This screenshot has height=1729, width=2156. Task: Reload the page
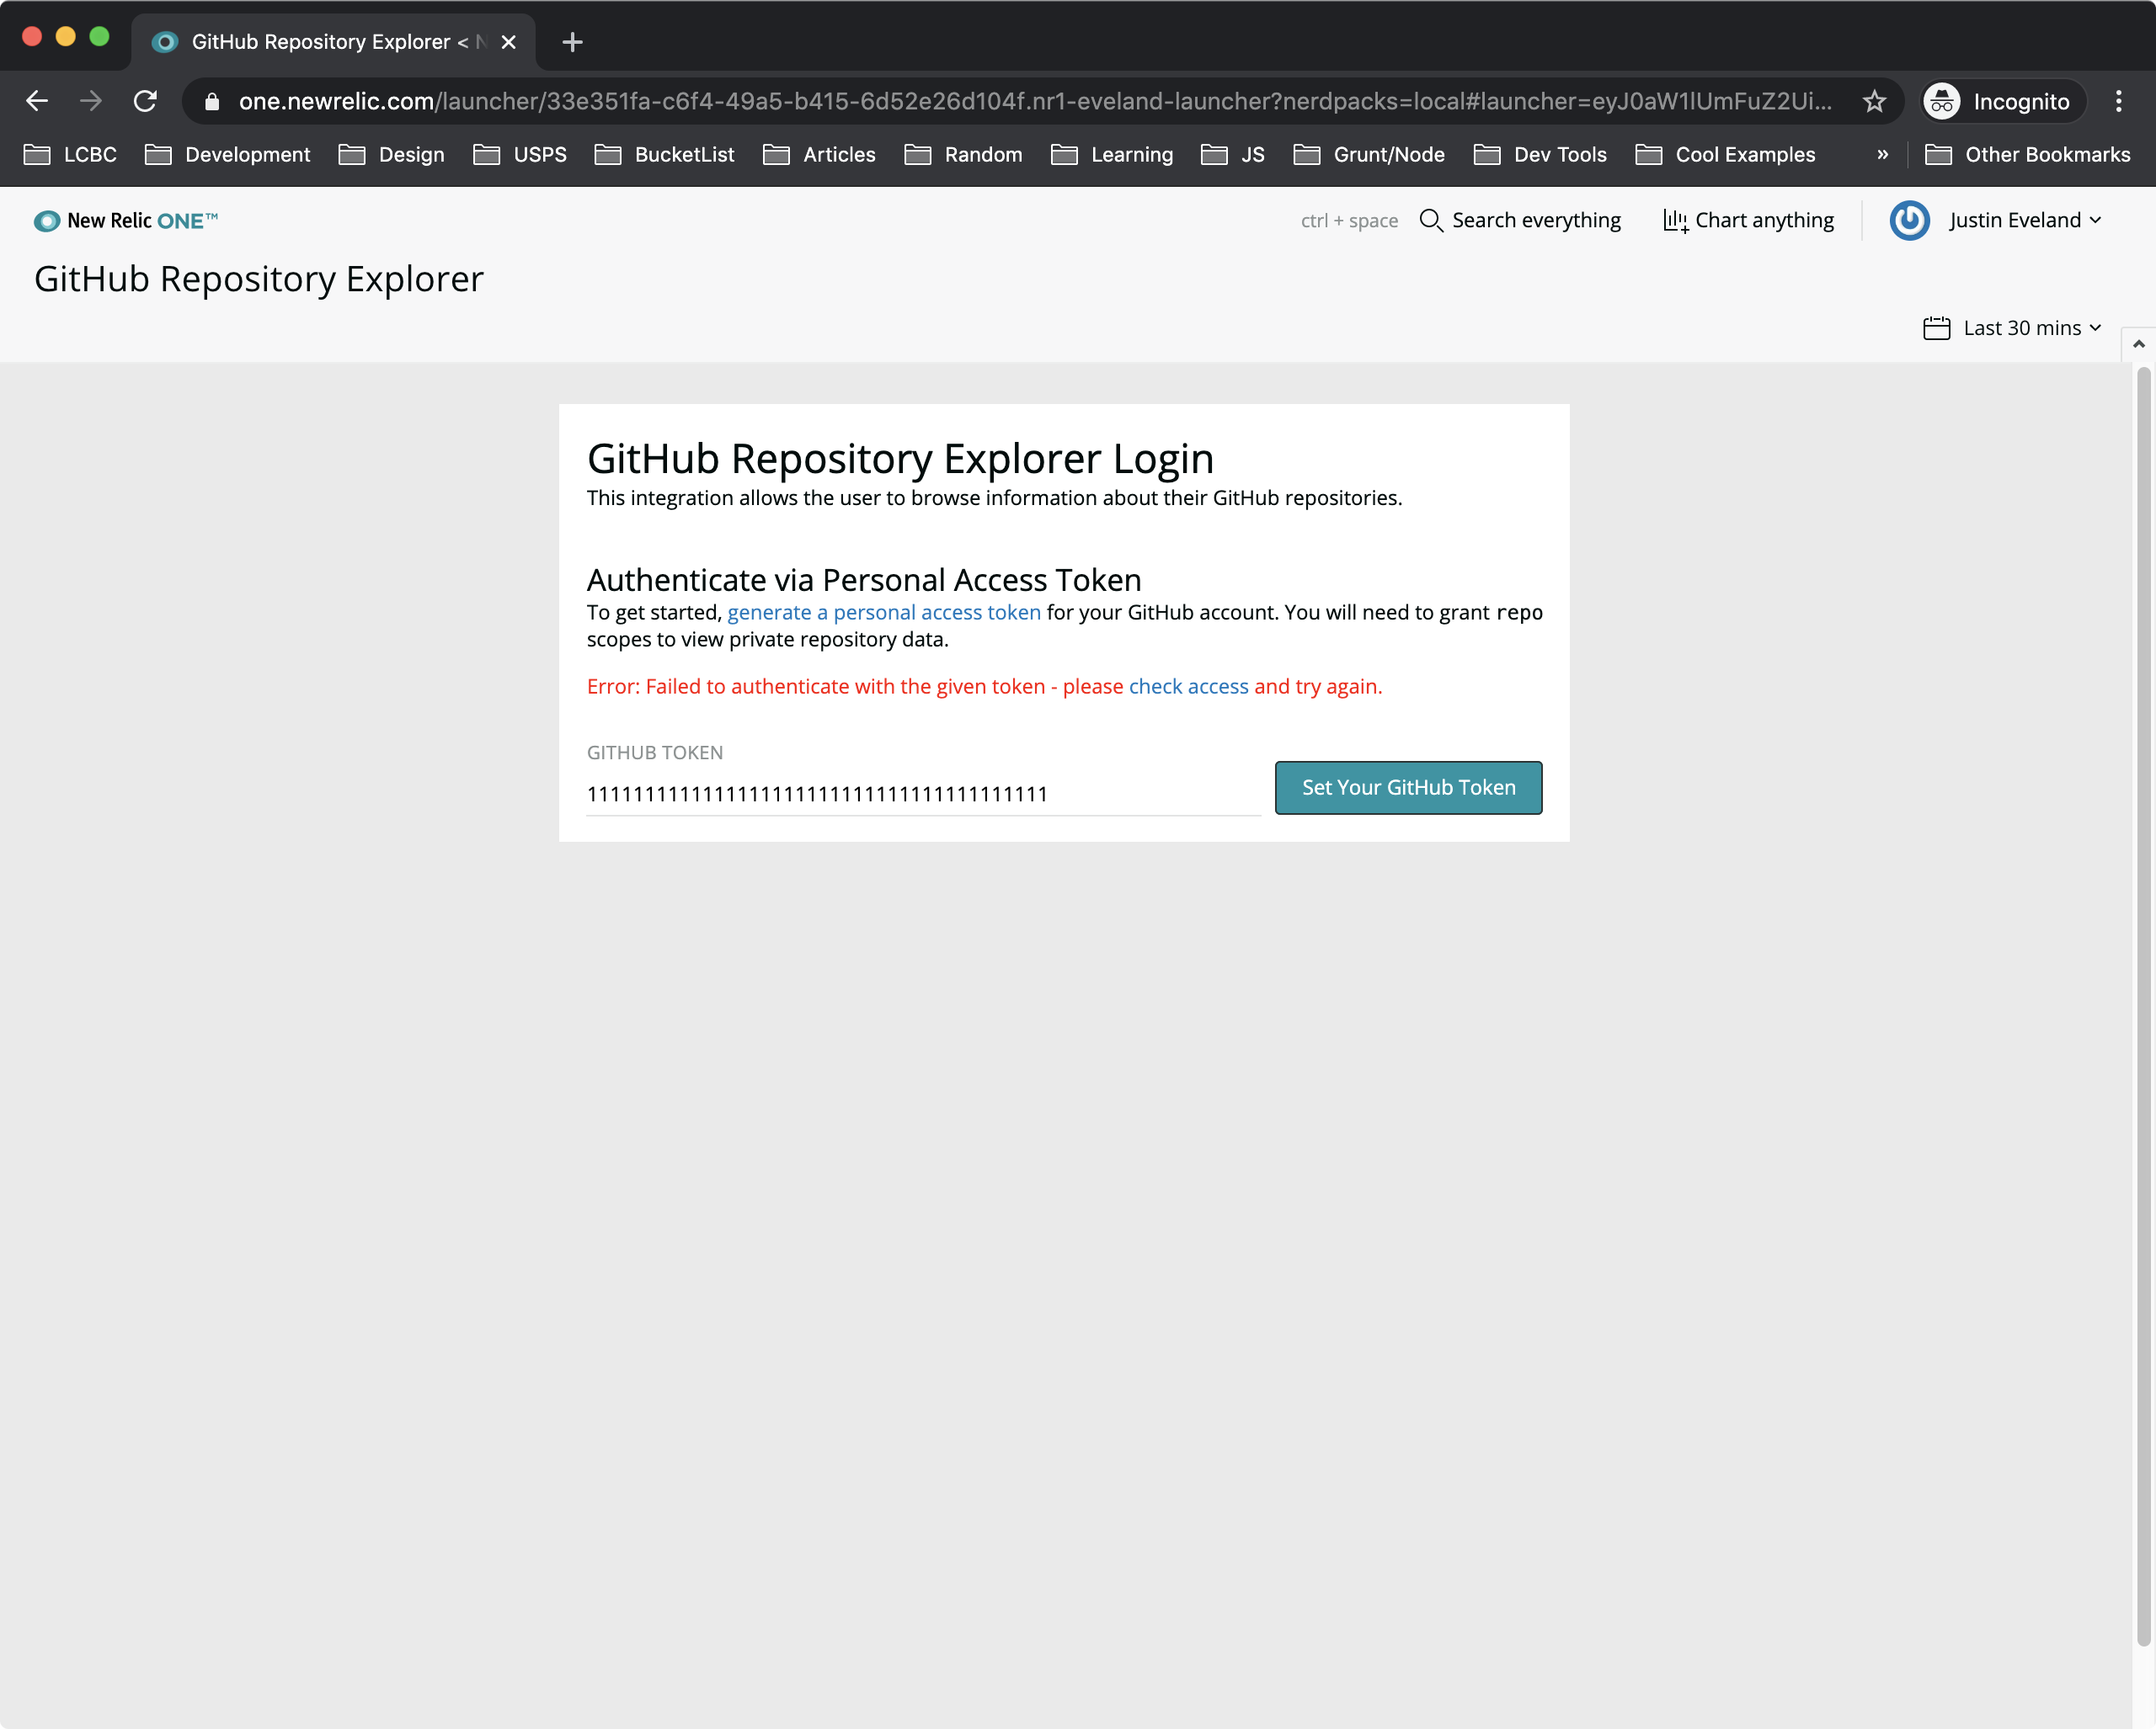point(146,101)
